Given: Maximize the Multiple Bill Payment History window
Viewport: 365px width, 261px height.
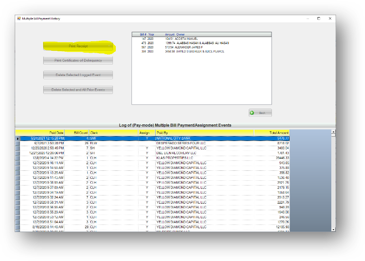Looking at the screenshot, I should (318, 19).
